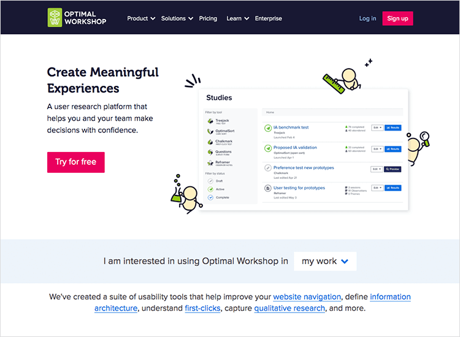Open the IA benchmark test study
Image resolution: width=460 pixels, height=337 pixels.
click(x=291, y=127)
